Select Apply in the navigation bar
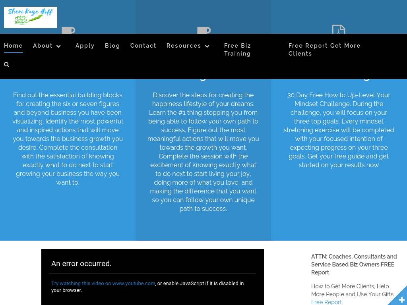407x305 pixels. point(85,46)
